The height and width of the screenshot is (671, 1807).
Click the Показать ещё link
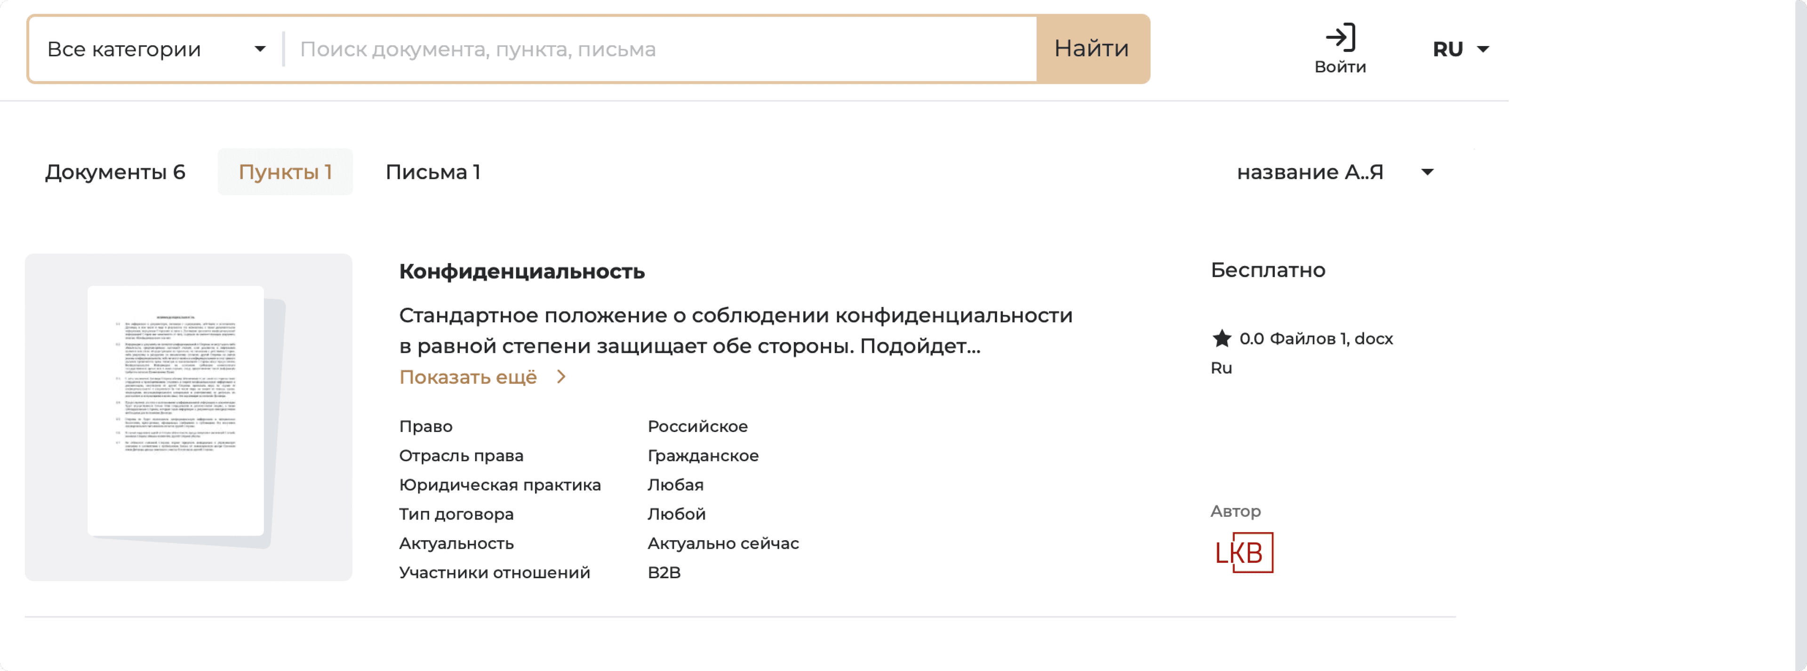(x=468, y=377)
